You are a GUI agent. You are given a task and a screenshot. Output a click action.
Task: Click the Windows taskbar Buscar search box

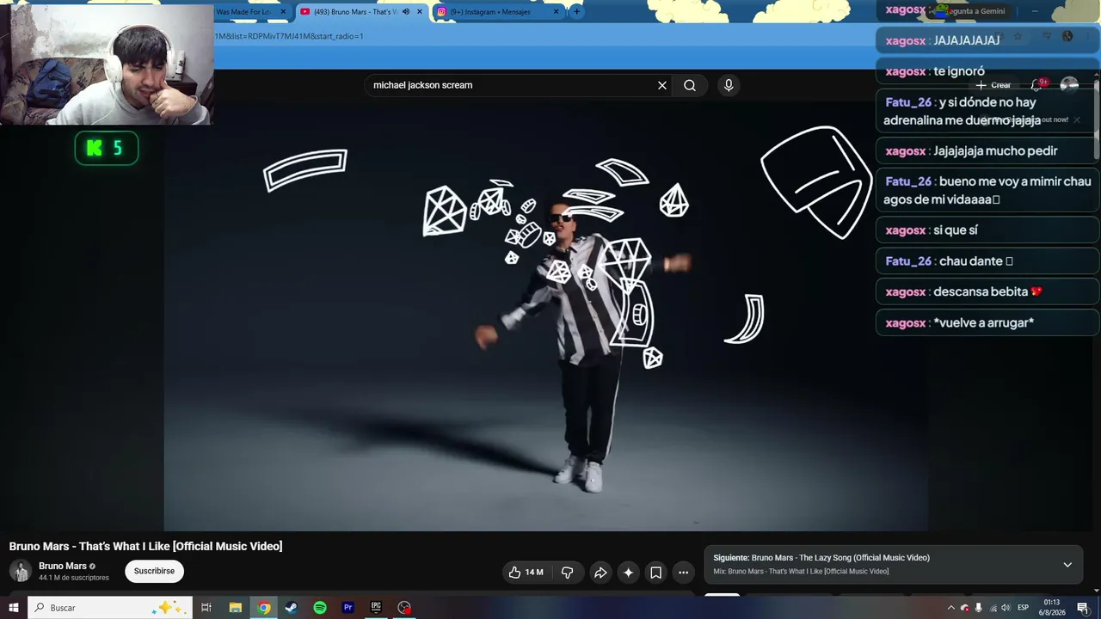tap(108, 608)
